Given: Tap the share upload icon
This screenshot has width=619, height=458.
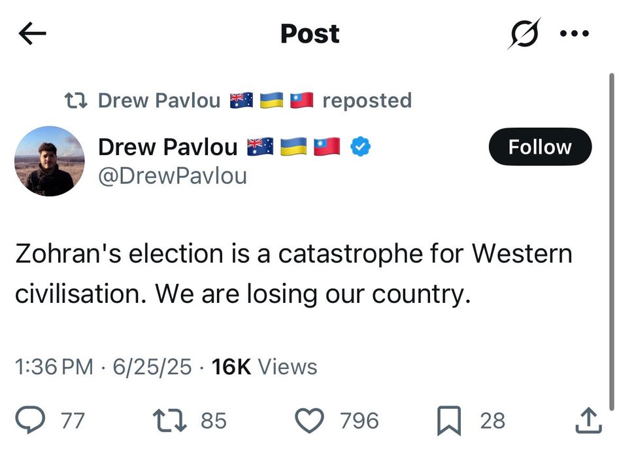Looking at the screenshot, I should click(x=588, y=420).
